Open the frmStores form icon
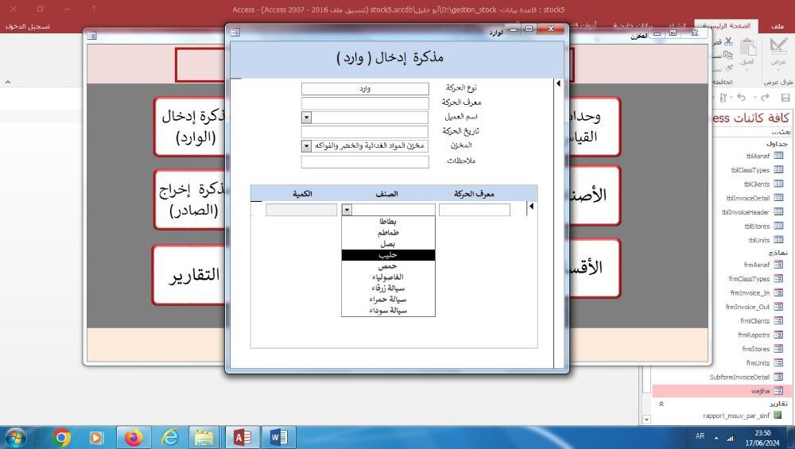The height and width of the screenshot is (449, 795). (778, 349)
